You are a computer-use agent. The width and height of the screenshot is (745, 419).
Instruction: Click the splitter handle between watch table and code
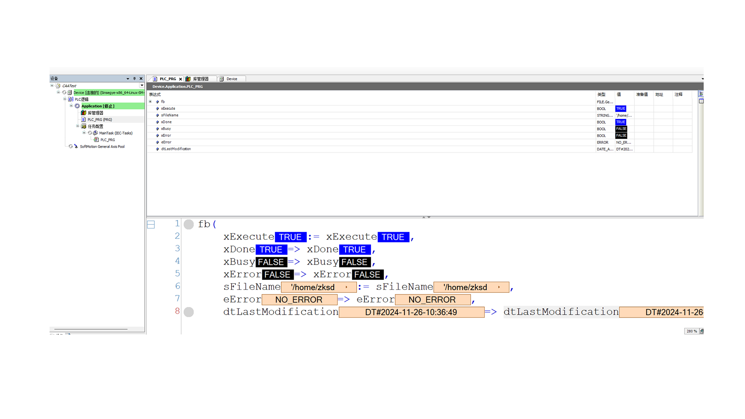pos(426,217)
